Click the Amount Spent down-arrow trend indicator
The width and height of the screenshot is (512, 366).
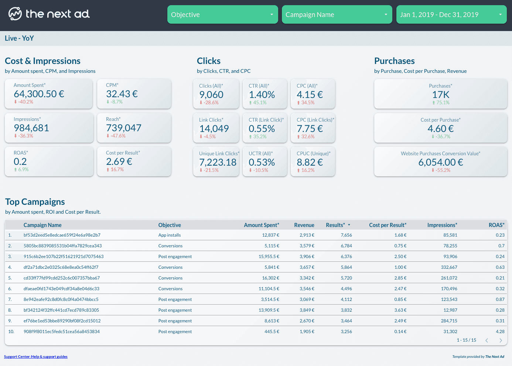[16, 102]
